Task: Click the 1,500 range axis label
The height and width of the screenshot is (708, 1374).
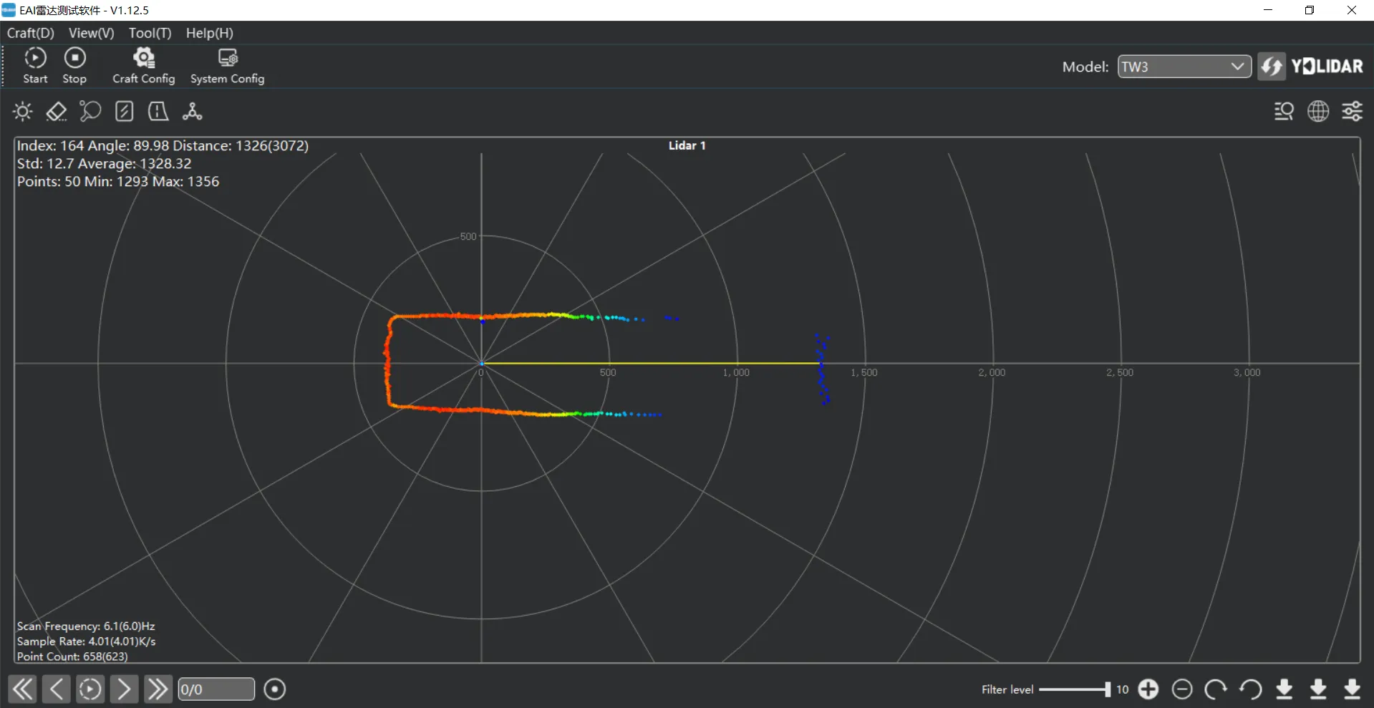Action: point(864,372)
